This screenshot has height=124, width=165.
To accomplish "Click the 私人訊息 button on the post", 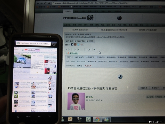I will [150, 97].
